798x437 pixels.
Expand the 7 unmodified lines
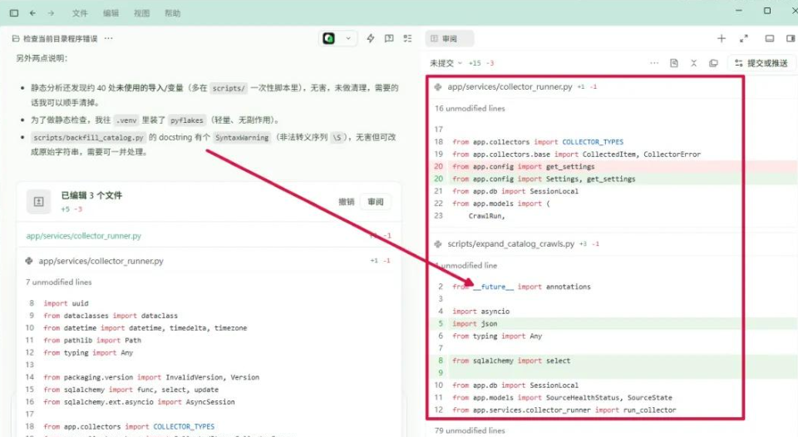point(58,282)
